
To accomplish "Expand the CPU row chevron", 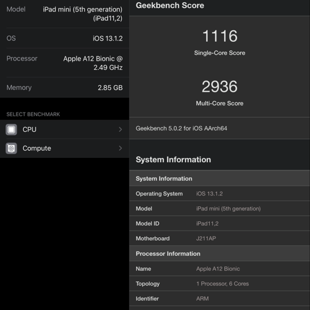I will (x=120, y=130).
